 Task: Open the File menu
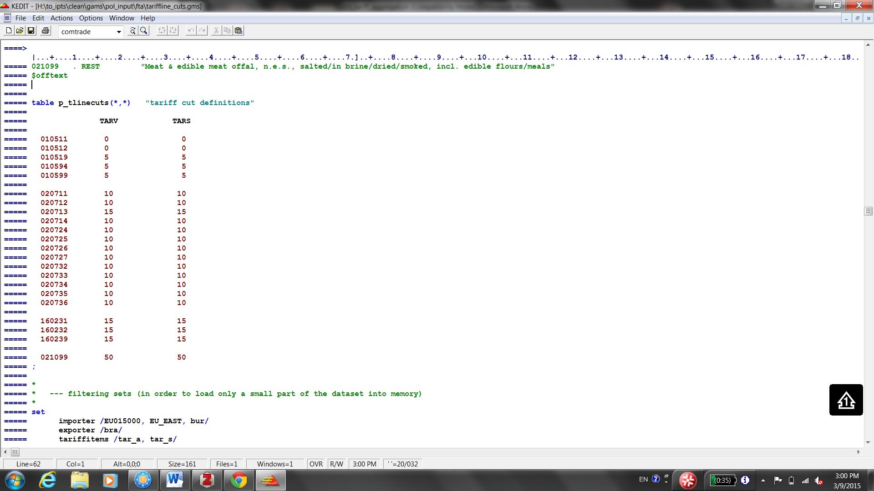click(20, 18)
